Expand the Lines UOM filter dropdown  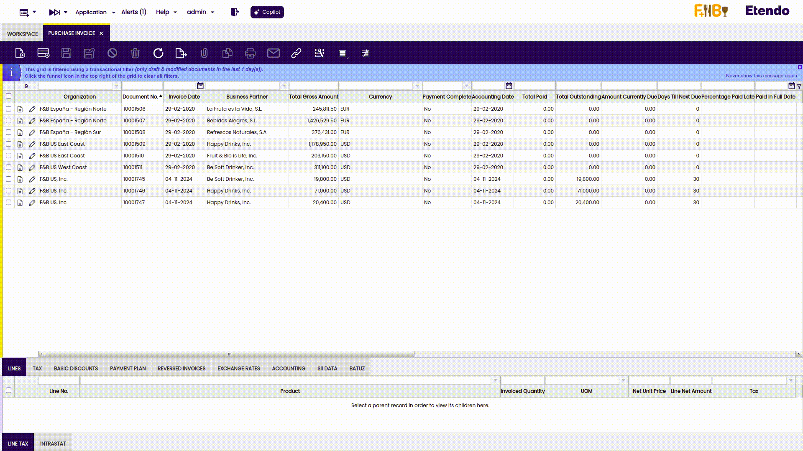pos(624,380)
